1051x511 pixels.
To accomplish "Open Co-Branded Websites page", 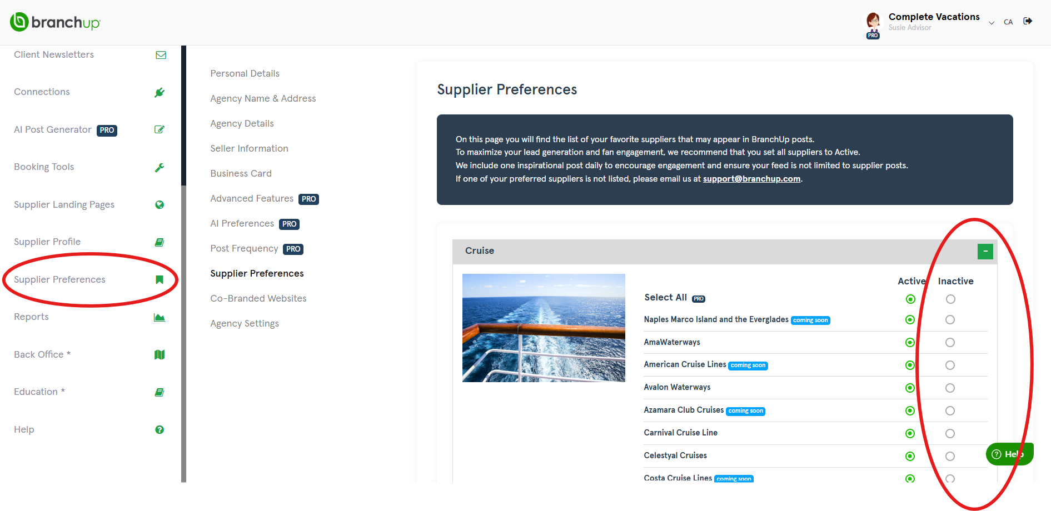I will pyautogui.click(x=258, y=298).
